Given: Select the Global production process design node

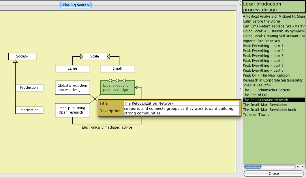Looking at the screenshot, I should pyautogui.click(x=72, y=88).
